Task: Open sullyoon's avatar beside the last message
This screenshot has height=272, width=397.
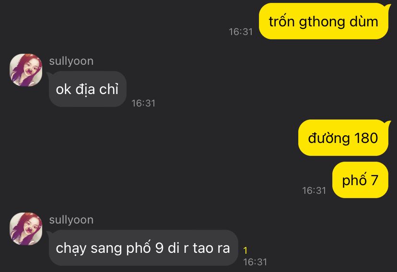Action: point(26,229)
